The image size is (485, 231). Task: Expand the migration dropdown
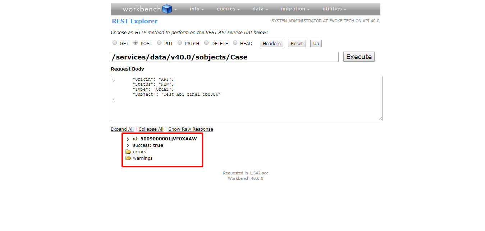coord(293,9)
